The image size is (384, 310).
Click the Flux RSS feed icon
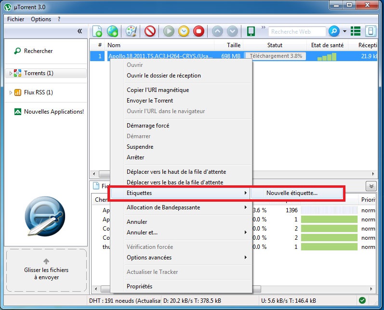tap(18, 92)
